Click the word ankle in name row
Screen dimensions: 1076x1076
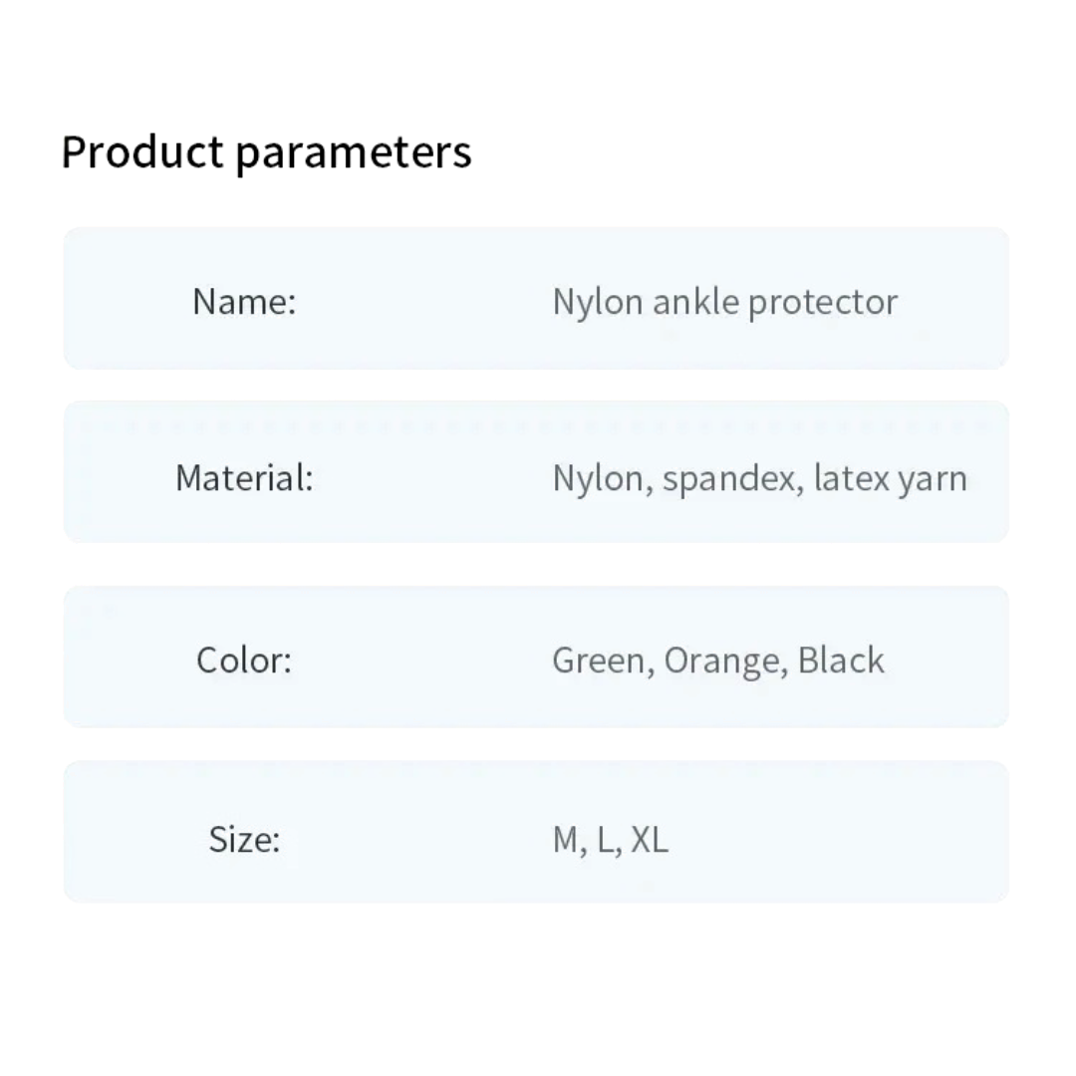pyautogui.click(x=695, y=302)
